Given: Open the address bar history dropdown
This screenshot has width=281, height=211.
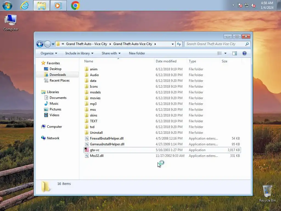Looking at the screenshot, I should click(173, 44).
